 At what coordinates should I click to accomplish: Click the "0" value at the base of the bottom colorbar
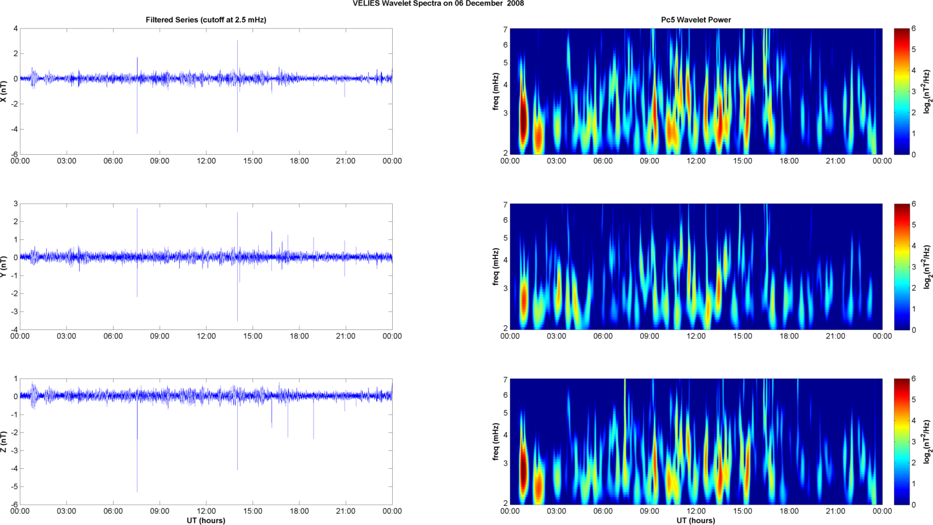tap(914, 505)
